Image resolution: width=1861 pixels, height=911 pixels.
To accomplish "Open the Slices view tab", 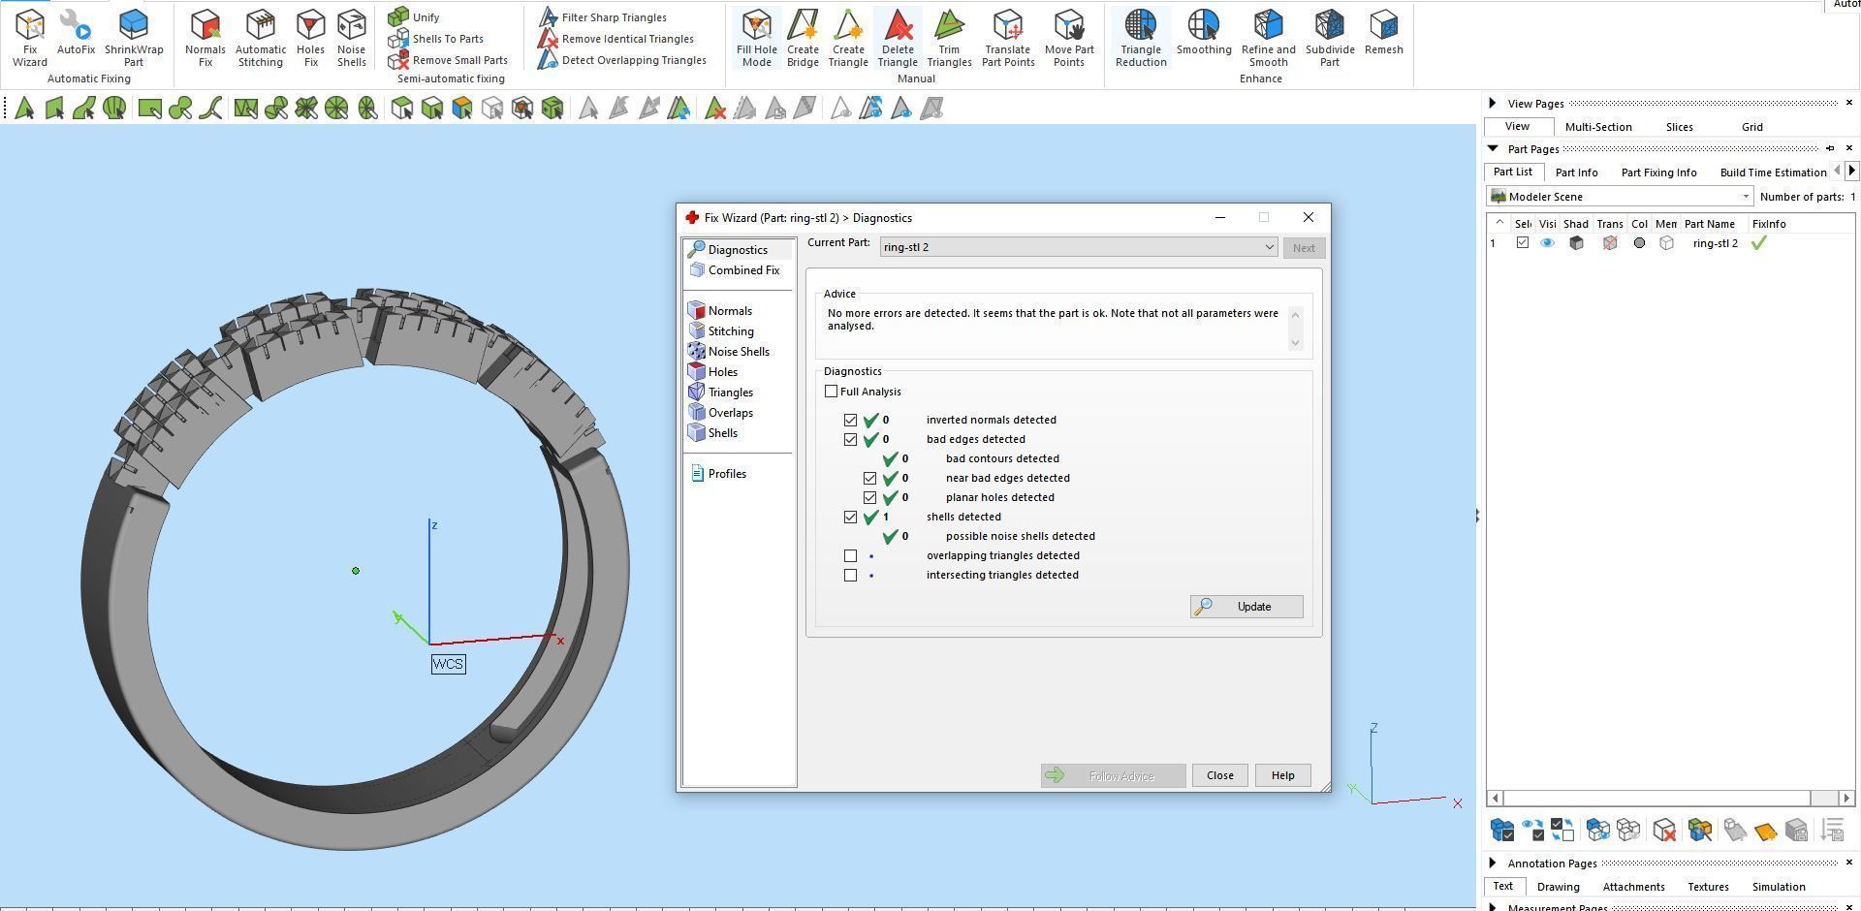I will click(1679, 127).
